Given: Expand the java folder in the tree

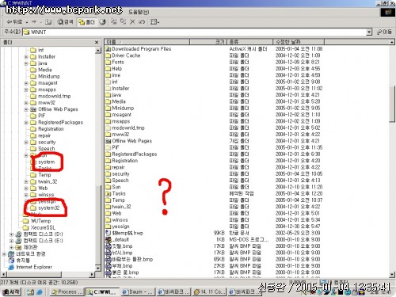Looking at the screenshot, I should tap(26, 63).
